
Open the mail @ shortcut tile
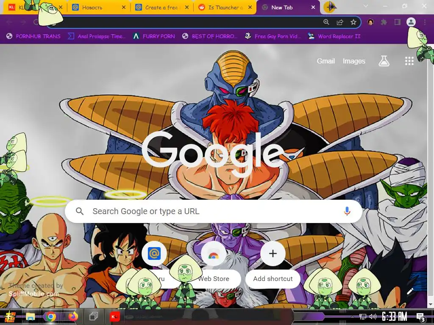[154, 254]
